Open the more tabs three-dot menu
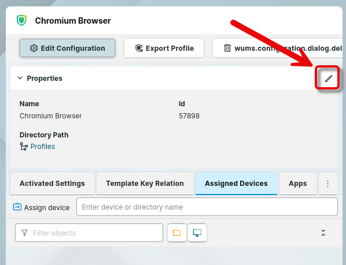 coord(327,184)
